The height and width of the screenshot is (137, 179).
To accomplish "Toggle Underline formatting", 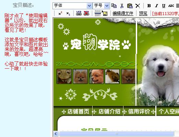I will (164, 6).
